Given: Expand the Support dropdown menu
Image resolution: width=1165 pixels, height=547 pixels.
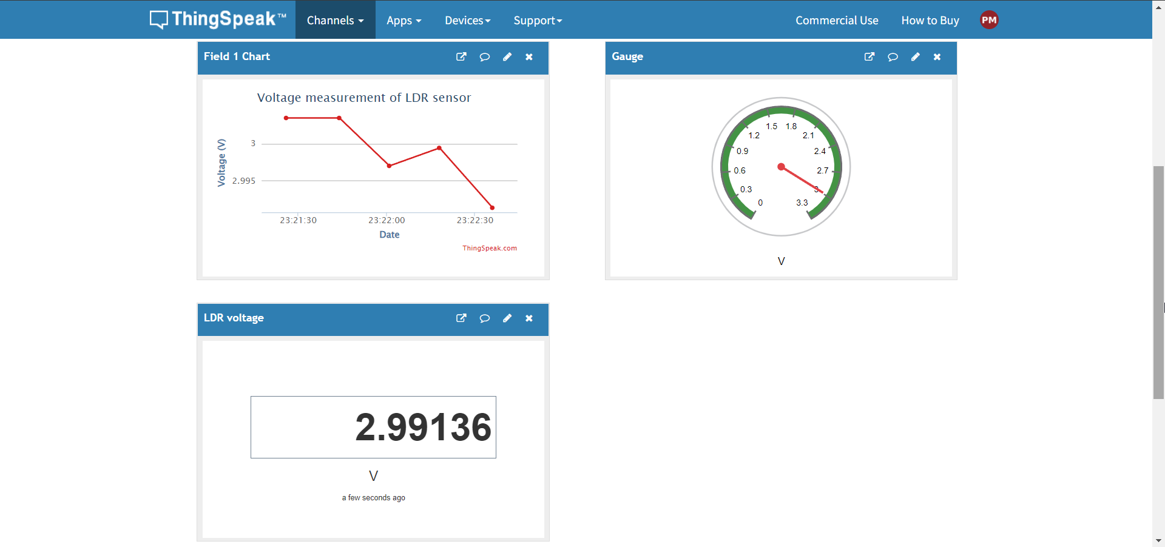Looking at the screenshot, I should [538, 20].
